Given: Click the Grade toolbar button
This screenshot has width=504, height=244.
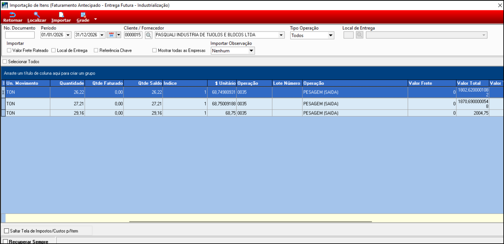Looking at the screenshot, I should pyautogui.click(x=83, y=17).
